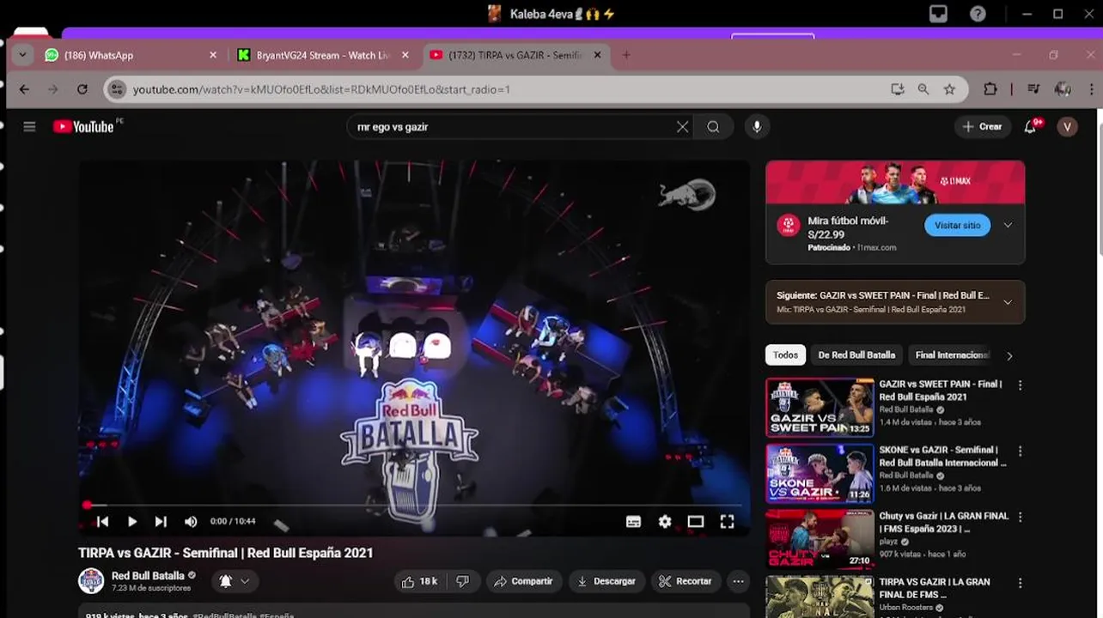The height and width of the screenshot is (618, 1103).
Task: Close the WhatsApp browser tab
Action: coord(213,55)
